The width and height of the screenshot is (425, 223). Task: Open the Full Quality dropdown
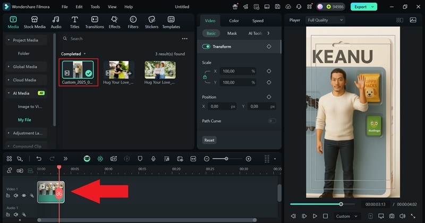325,20
